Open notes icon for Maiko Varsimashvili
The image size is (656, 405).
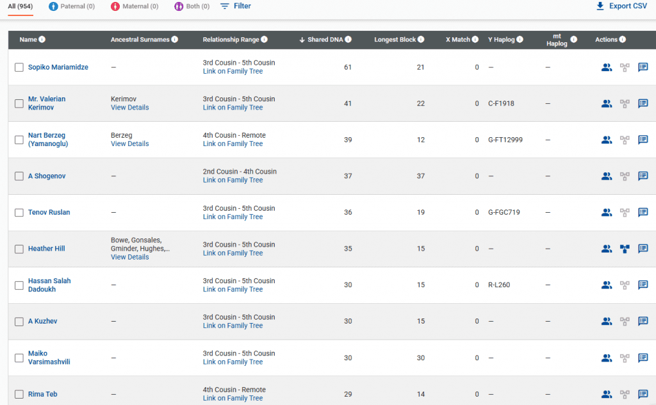(643, 358)
